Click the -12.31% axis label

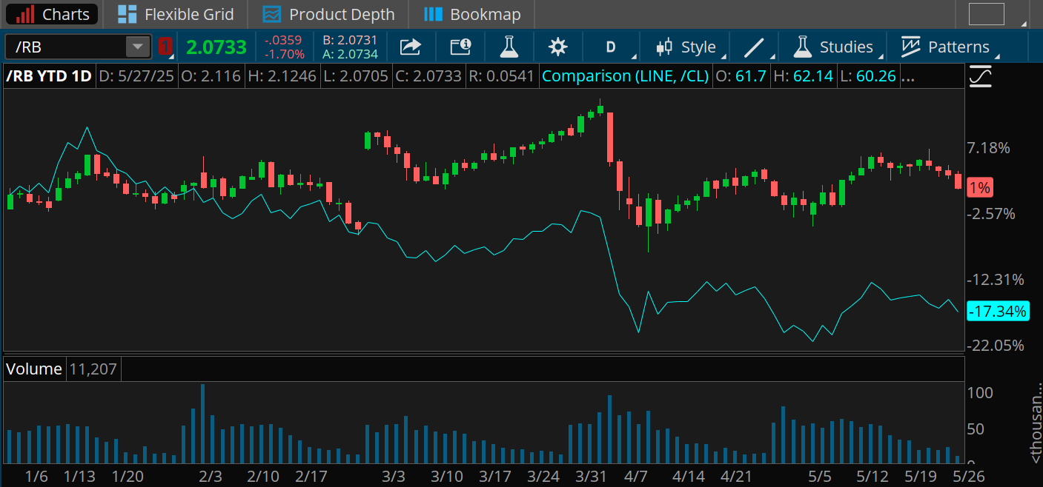pos(995,280)
